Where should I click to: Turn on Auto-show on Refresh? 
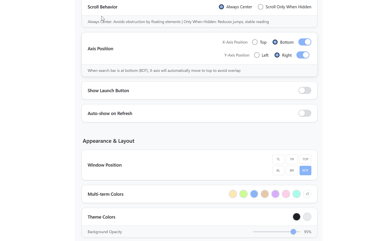(305, 113)
